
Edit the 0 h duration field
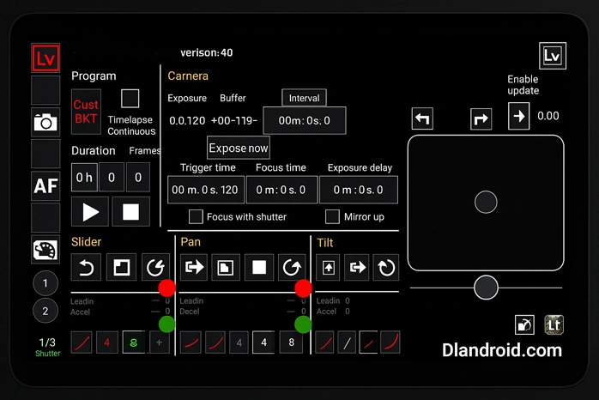84,178
